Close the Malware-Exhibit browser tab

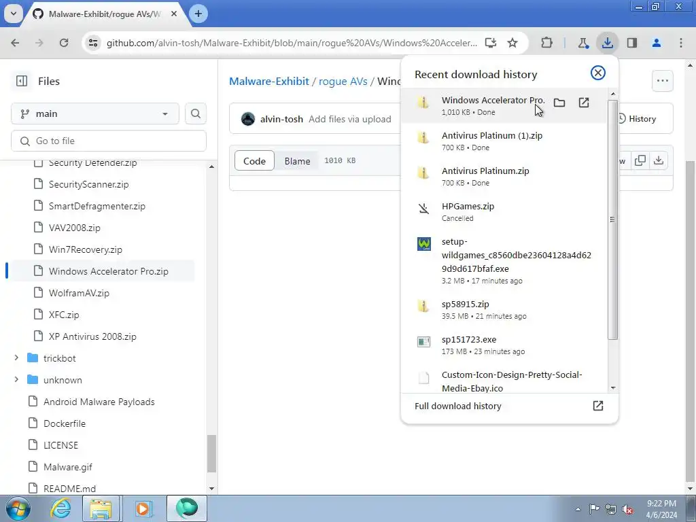(174, 14)
